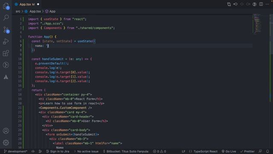Open the Run and Debug view
273x154 pixels.
click(x=6, y=41)
